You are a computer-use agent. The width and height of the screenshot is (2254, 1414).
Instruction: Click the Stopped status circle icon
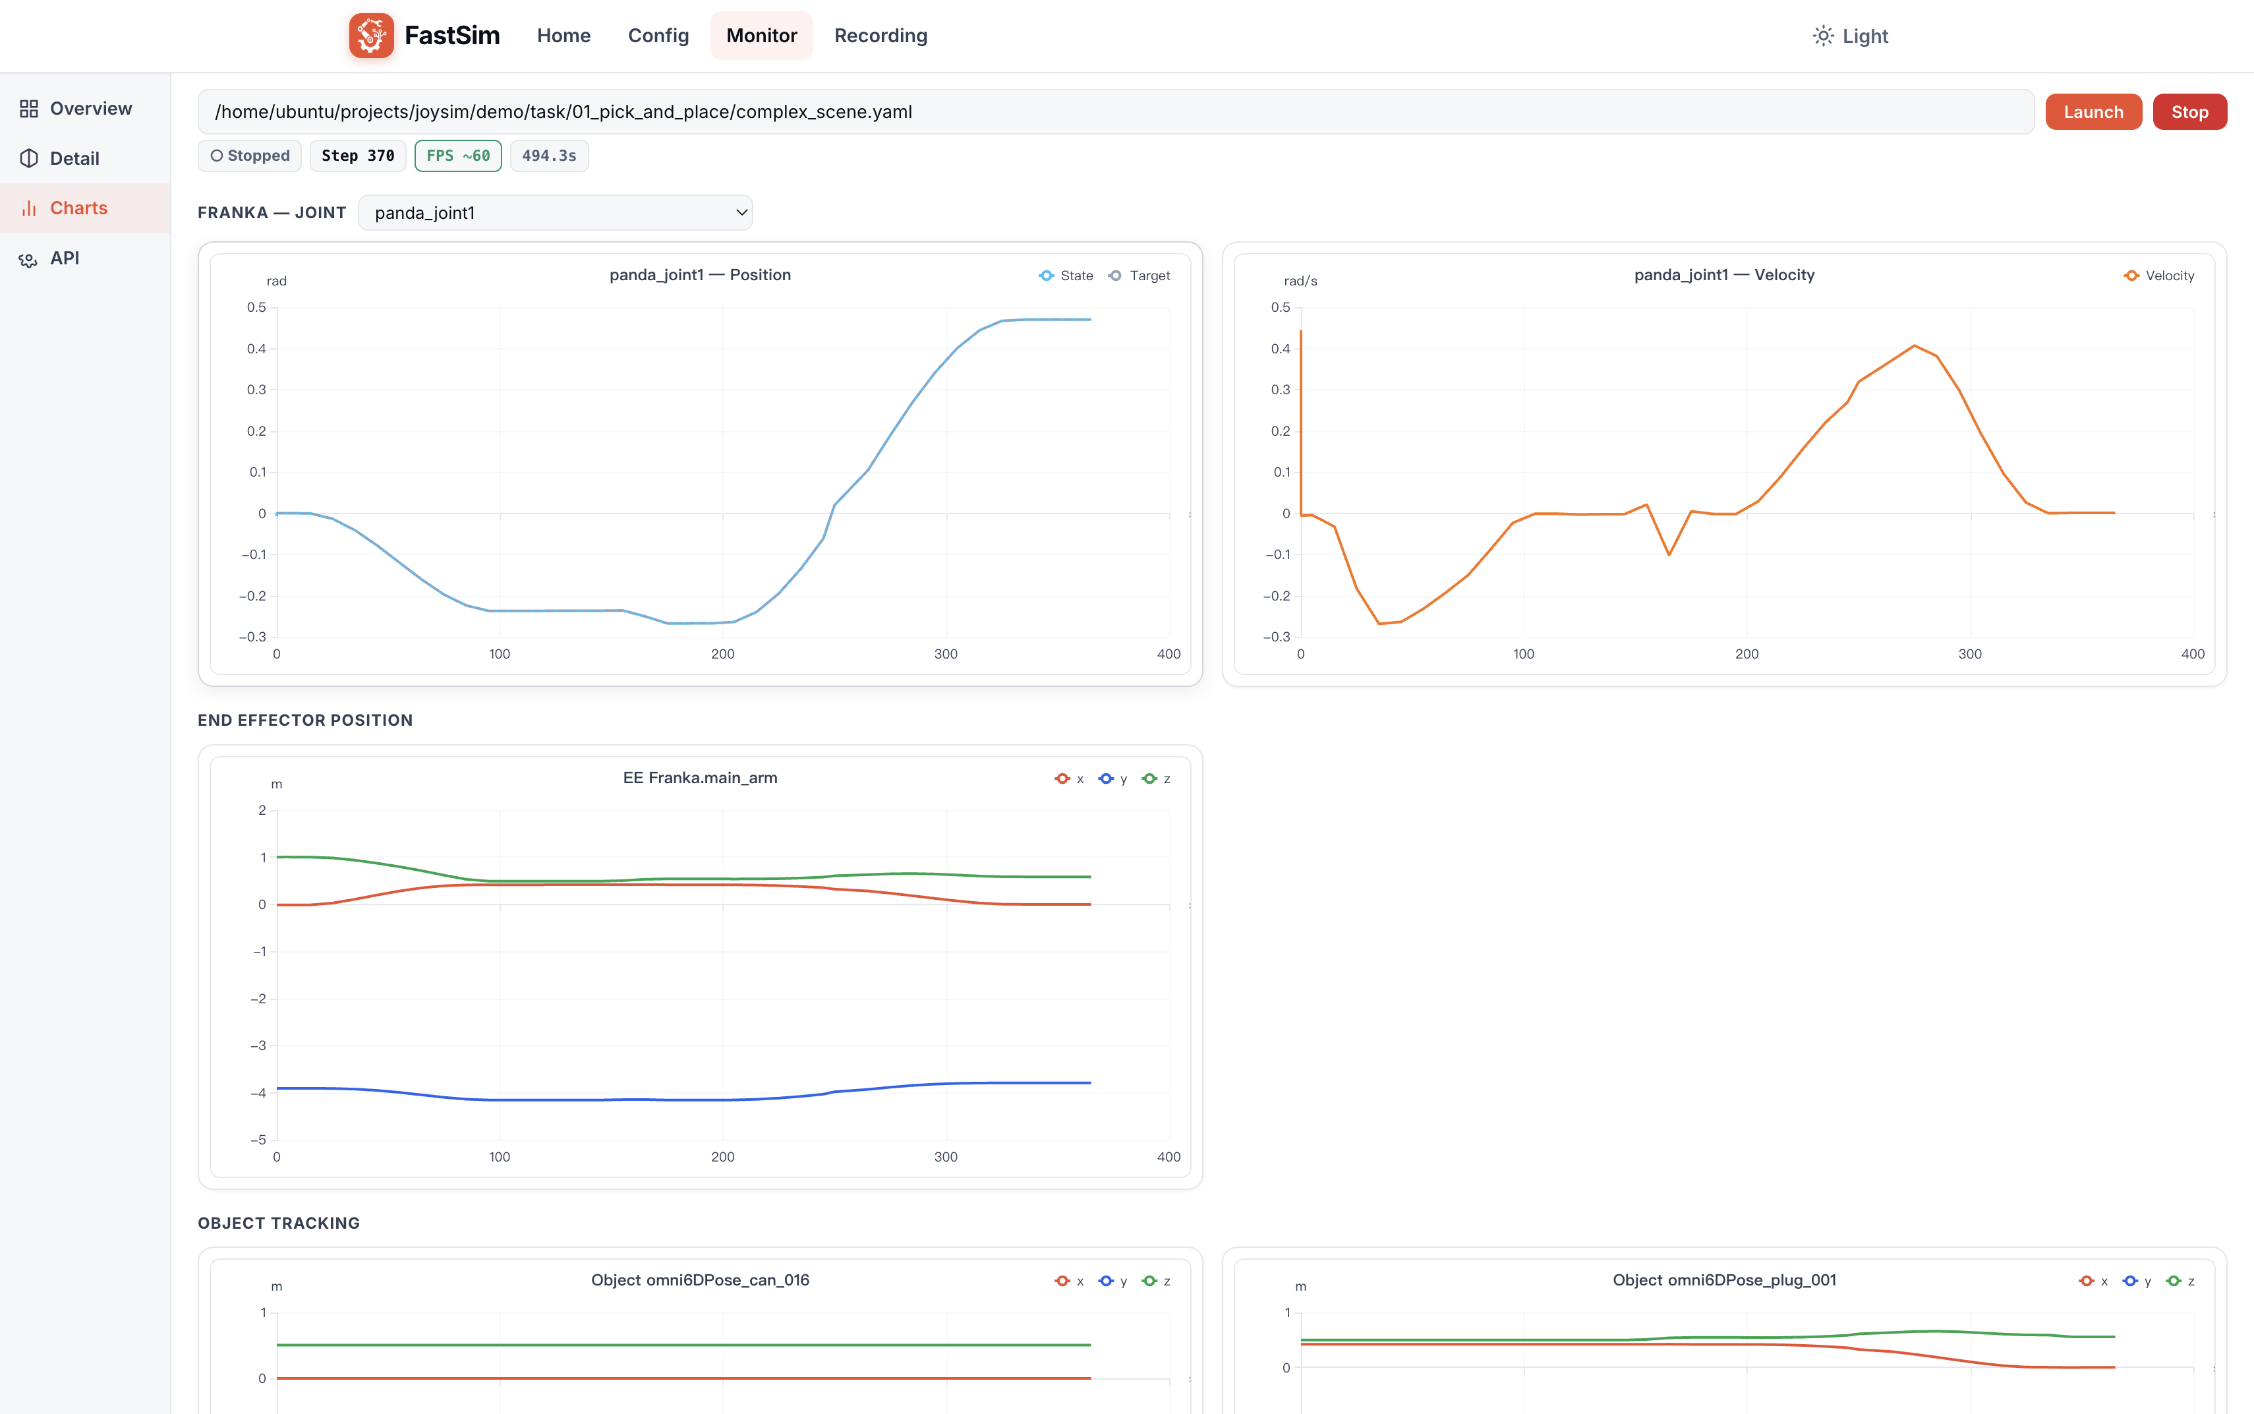[x=217, y=156]
